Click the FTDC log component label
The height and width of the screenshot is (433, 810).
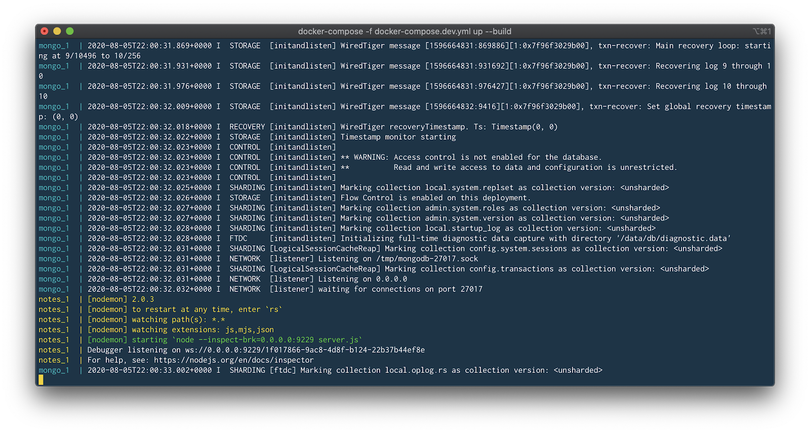[238, 239]
